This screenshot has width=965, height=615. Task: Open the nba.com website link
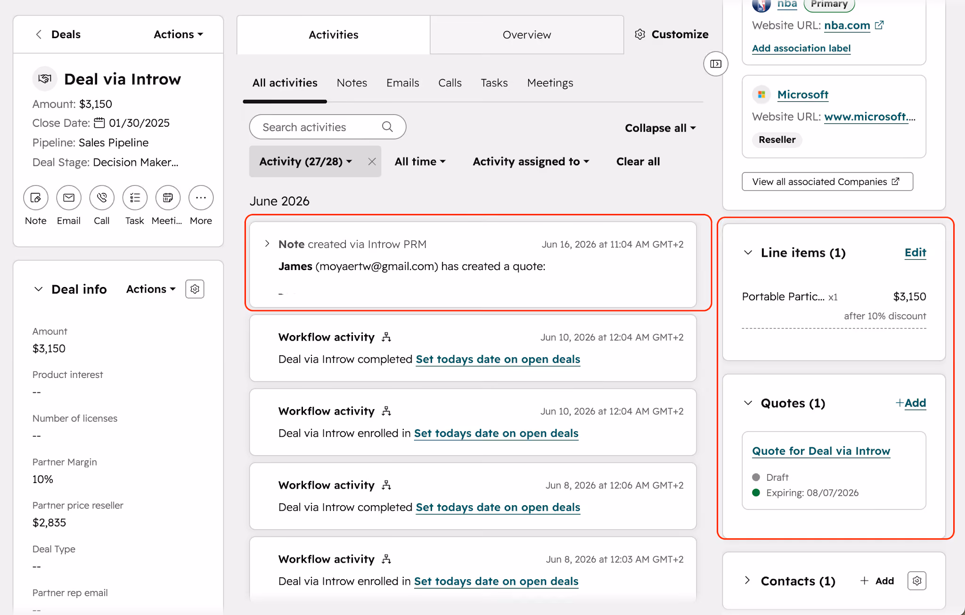[x=847, y=25]
